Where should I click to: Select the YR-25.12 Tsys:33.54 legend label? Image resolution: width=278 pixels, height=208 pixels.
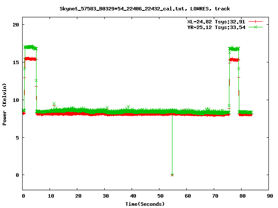(x=216, y=27)
